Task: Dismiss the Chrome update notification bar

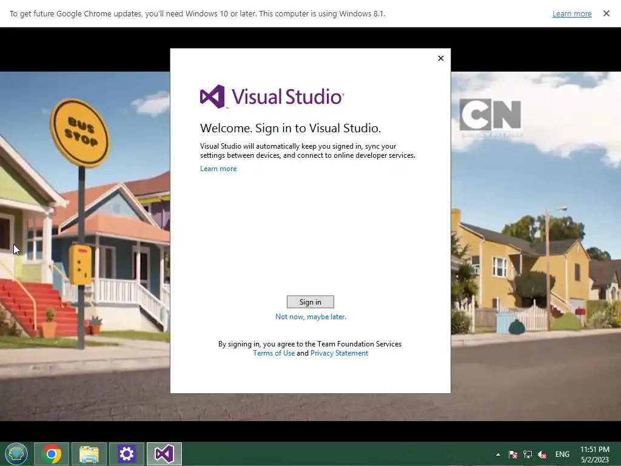Action: 606,13
